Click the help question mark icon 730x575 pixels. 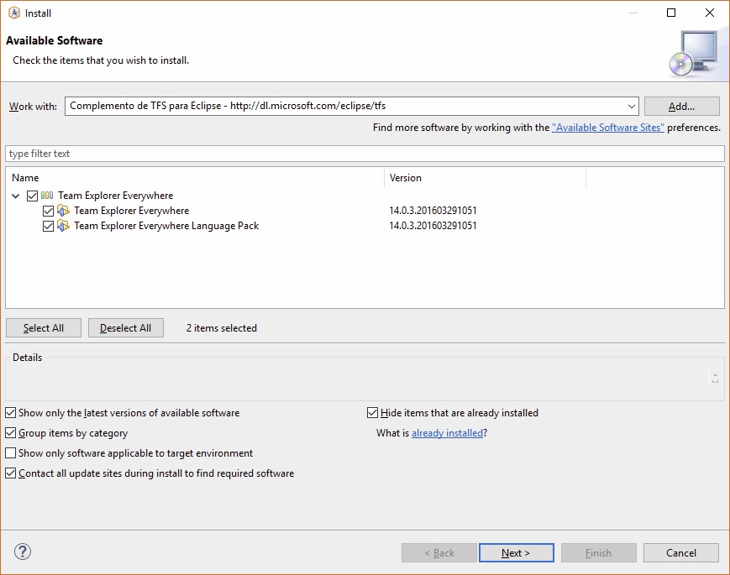coord(23,552)
